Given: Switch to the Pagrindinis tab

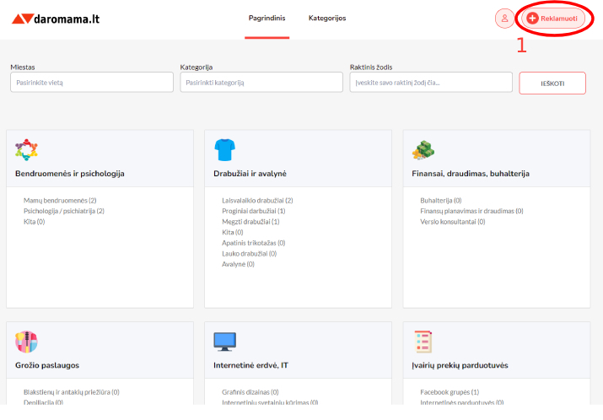Looking at the screenshot, I should (267, 19).
